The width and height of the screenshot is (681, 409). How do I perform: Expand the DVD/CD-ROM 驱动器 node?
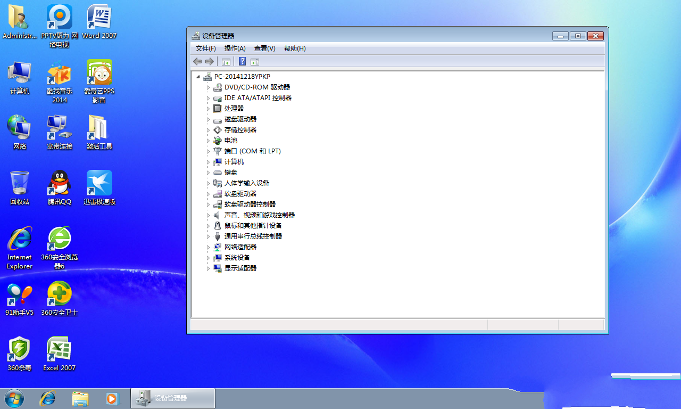tap(209, 87)
